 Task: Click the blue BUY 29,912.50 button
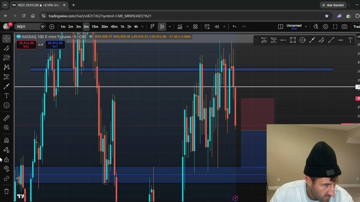55,45
